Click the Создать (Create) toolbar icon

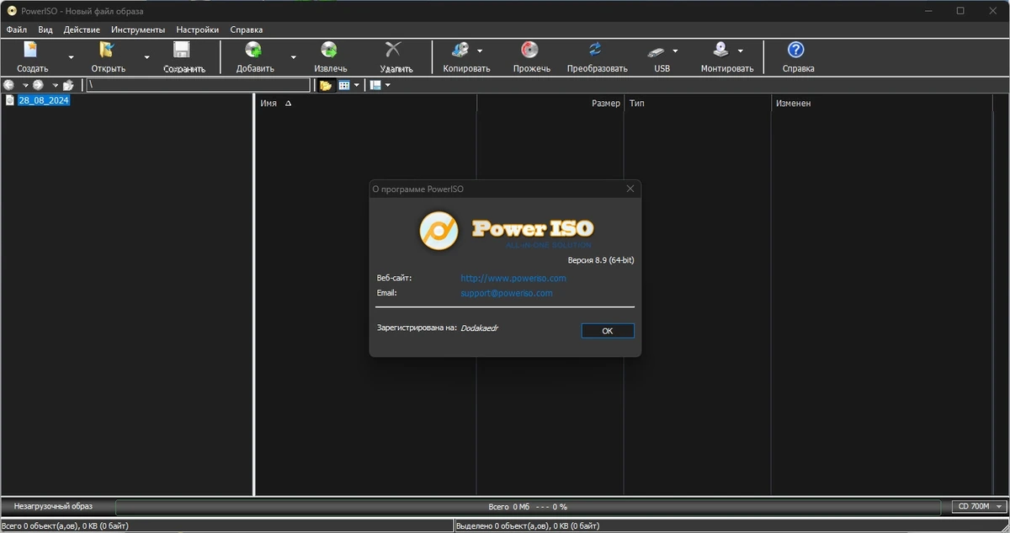point(32,51)
